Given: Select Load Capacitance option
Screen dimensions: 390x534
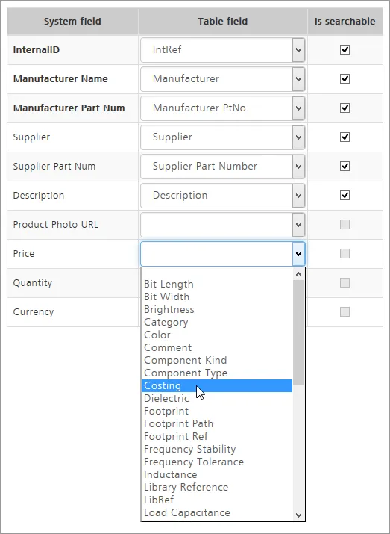Looking at the screenshot, I should click(x=217, y=512).
